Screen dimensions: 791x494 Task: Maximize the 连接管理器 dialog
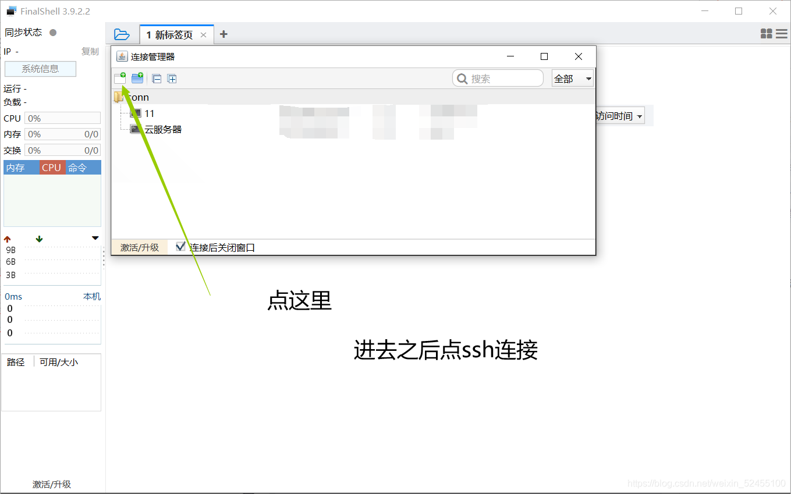(544, 56)
